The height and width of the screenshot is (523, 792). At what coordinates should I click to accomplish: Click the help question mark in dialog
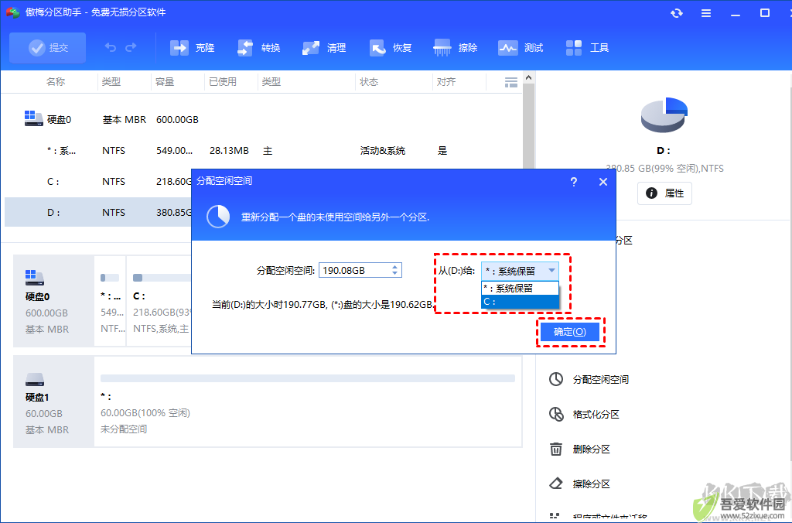[574, 181]
